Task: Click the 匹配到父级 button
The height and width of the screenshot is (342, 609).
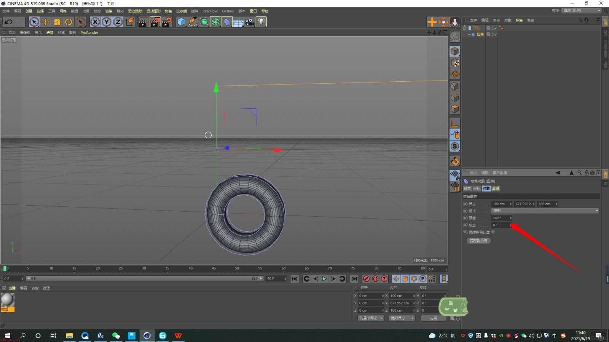Action: [478, 241]
